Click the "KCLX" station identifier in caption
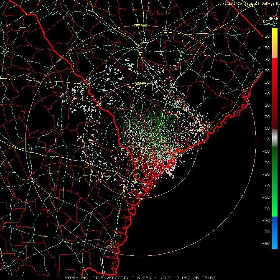This screenshot has height=280, width=280. click(x=165, y=278)
